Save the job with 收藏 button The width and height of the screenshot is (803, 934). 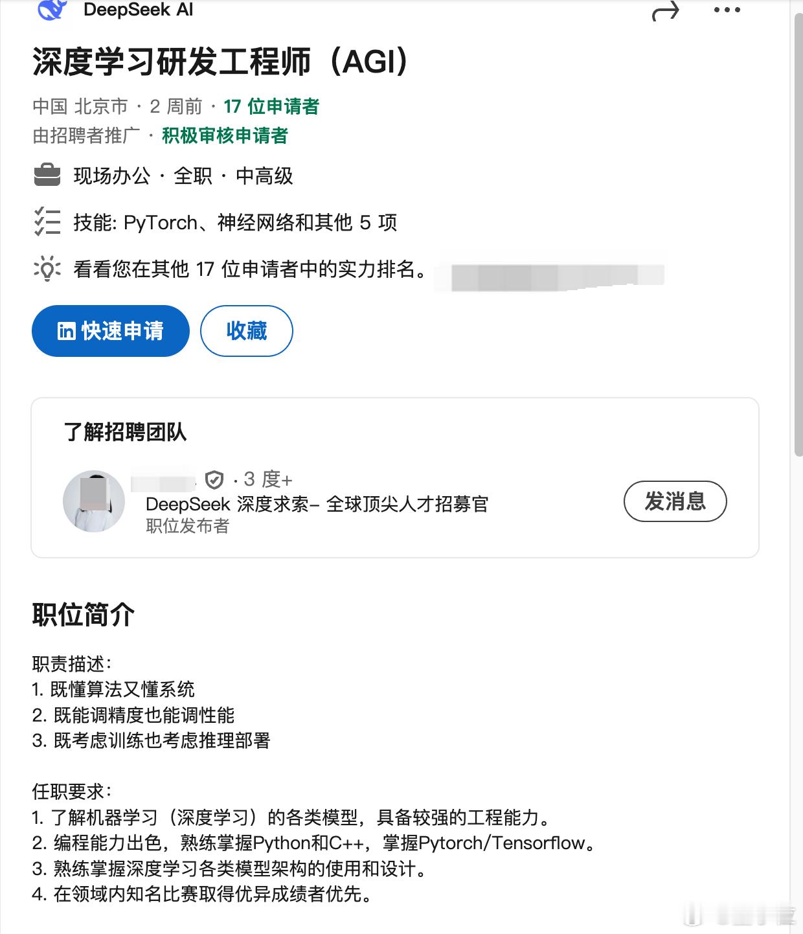[x=247, y=331]
